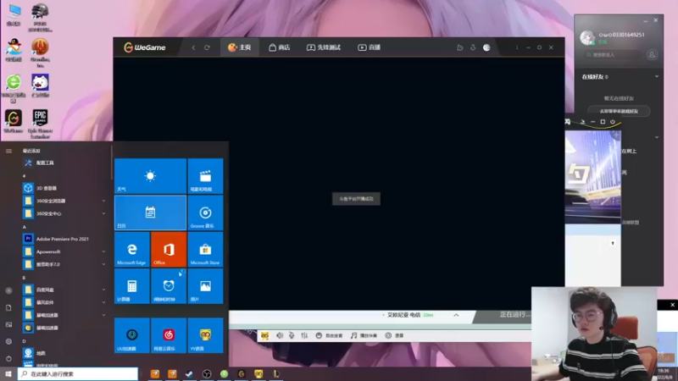Open the Microsoft Store tile
Image resolution: width=678 pixels, height=381 pixels.
(x=205, y=249)
